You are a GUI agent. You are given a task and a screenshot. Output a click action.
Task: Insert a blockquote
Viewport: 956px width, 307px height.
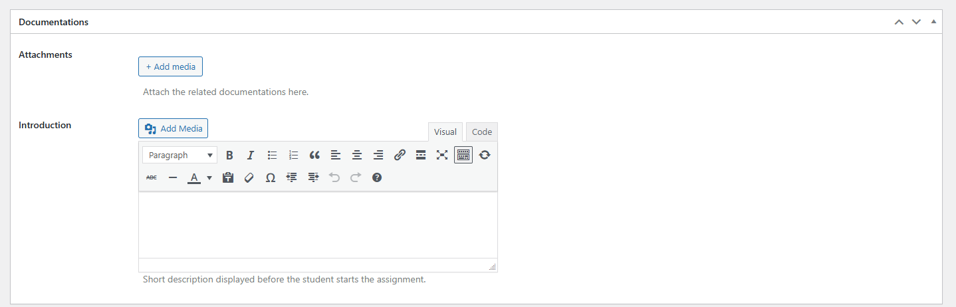click(x=314, y=155)
